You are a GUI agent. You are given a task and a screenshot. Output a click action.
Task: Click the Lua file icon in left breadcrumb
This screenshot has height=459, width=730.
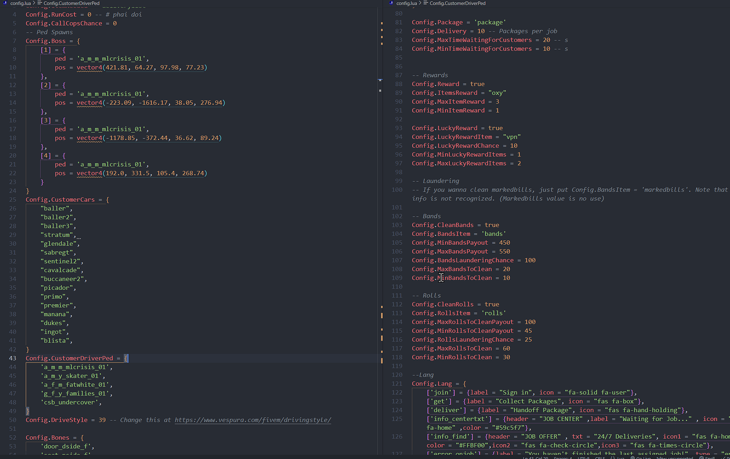coord(6,3)
